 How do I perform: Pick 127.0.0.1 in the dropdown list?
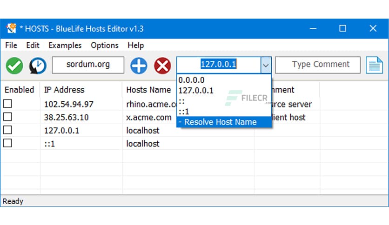pyautogui.click(x=224, y=91)
